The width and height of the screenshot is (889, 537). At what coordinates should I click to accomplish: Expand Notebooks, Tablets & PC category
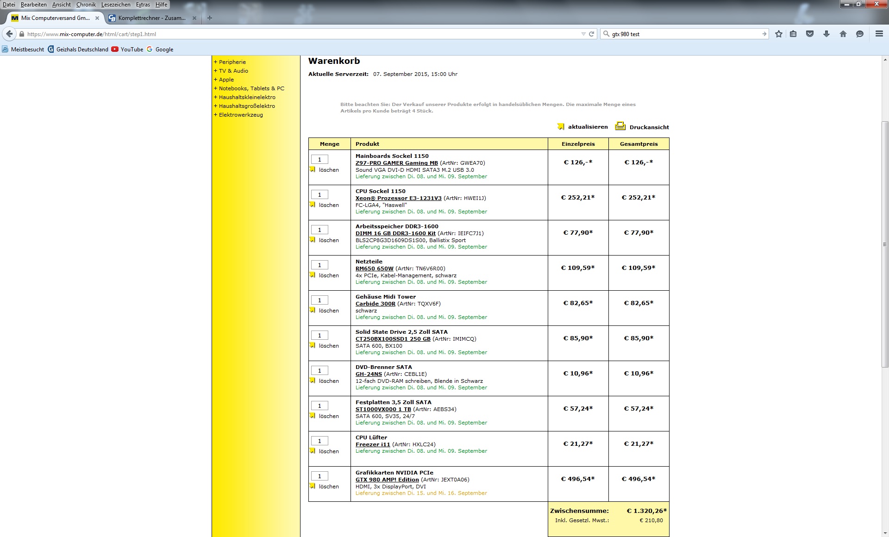(x=251, y=88)
